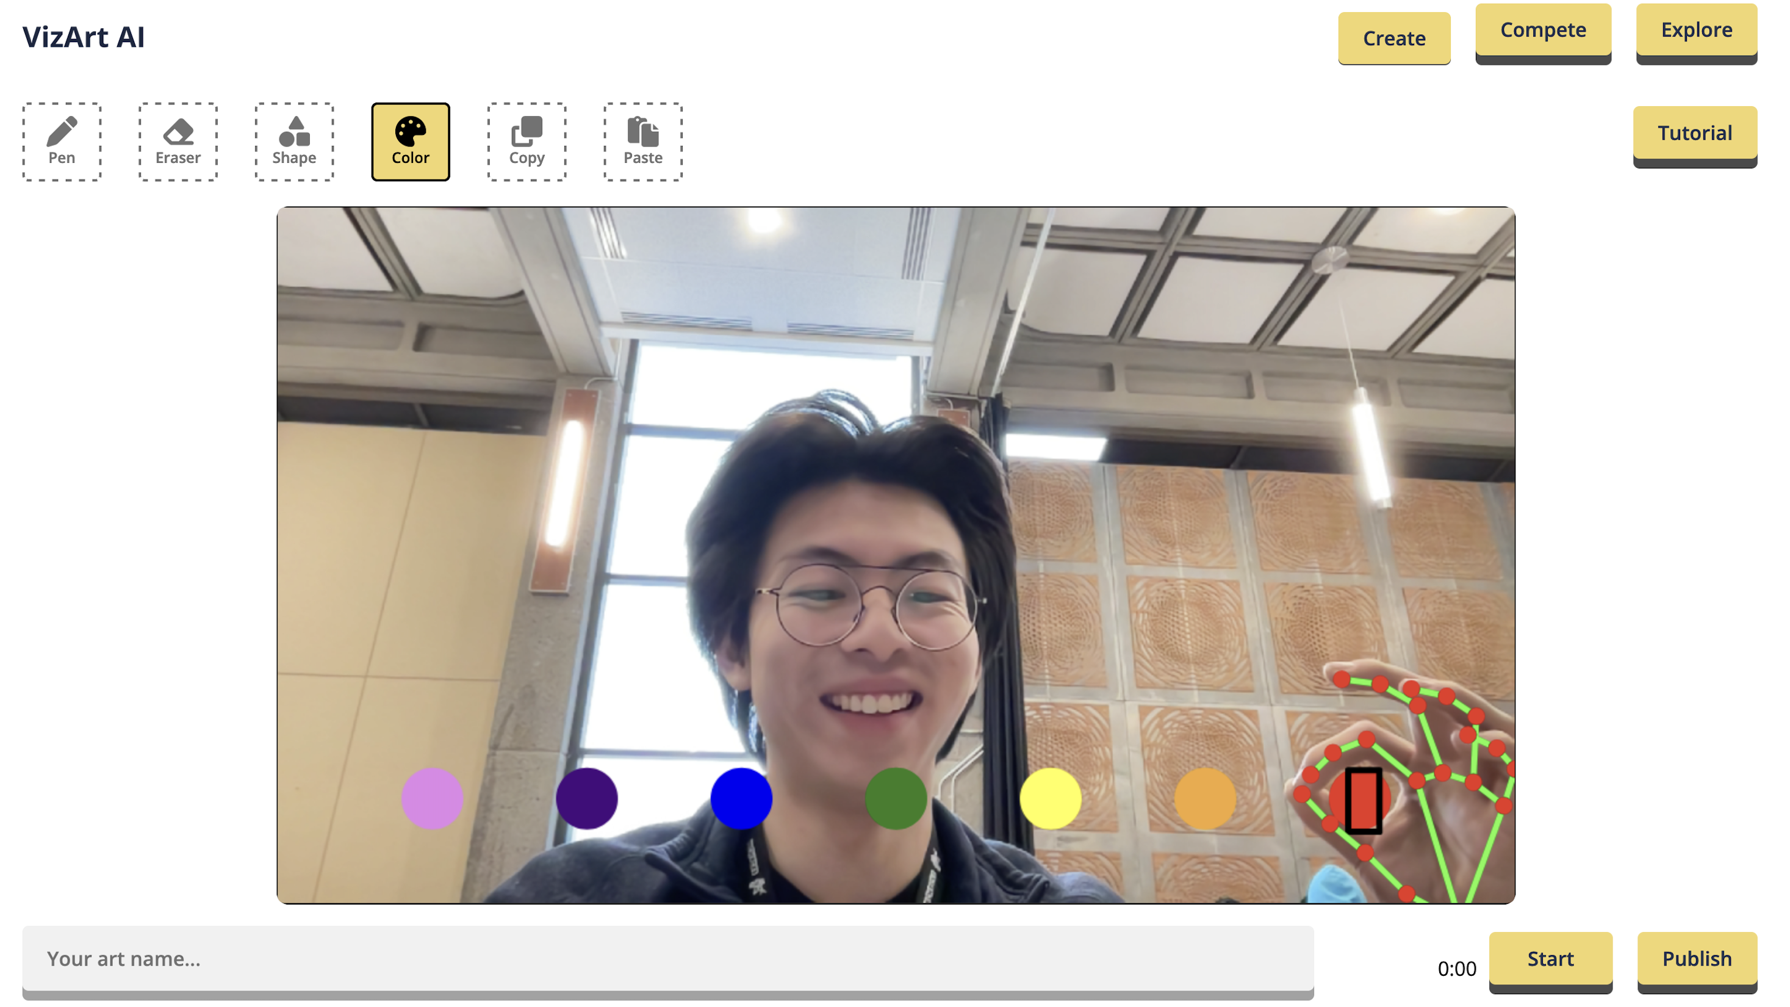Click the VizArt AI logo title
The height and width of the screenshot is (1007, 1790).
[x=84, y=37]
